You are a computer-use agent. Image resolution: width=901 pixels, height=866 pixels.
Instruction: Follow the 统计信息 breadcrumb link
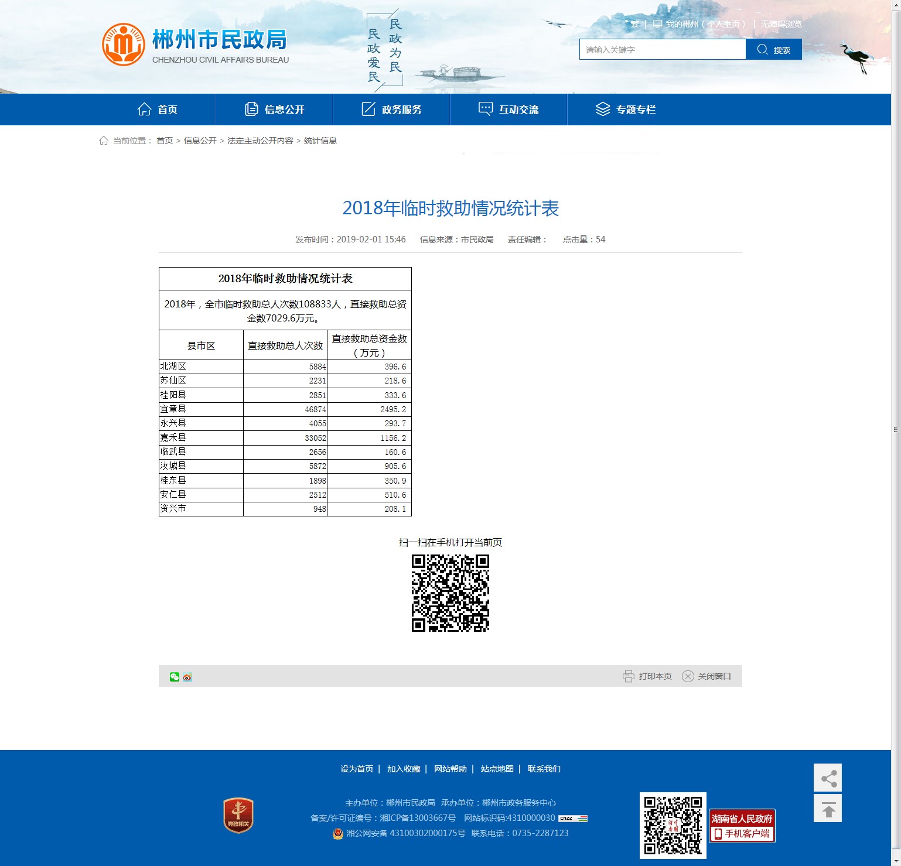click(x=320, y=141)
